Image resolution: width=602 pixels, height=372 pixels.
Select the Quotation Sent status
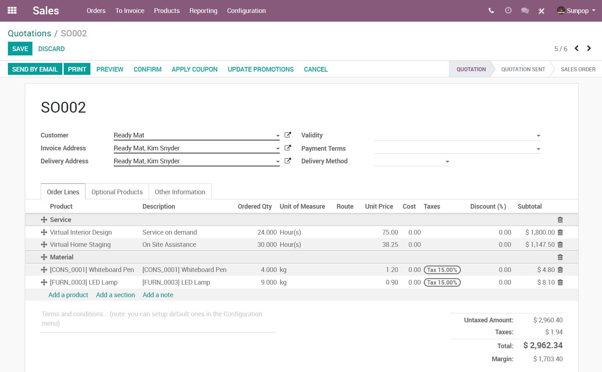pos(523,69)
